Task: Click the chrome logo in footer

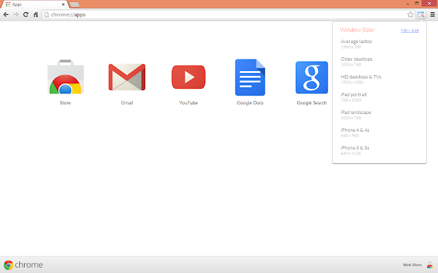Action: (x=23, y=265)
